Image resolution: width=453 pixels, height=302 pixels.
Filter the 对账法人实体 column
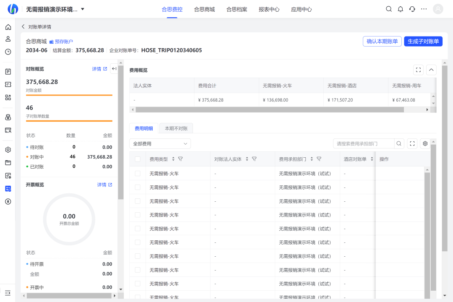(x=254, y=159)
